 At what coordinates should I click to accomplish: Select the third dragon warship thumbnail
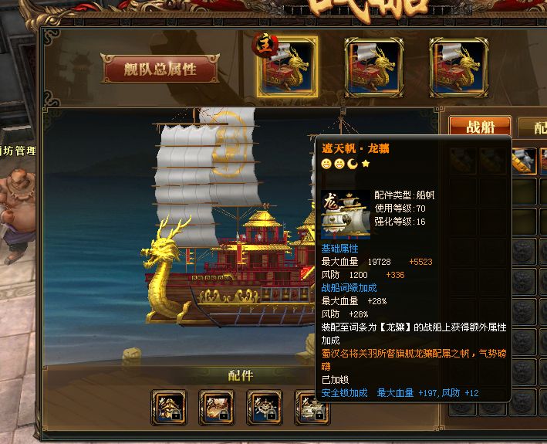point(458,67)
